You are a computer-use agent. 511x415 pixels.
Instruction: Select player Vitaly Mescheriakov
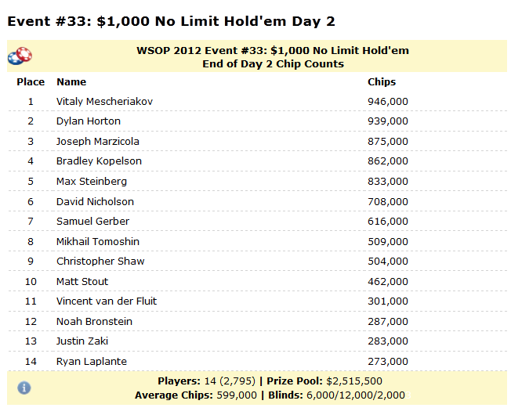click(104, 102)
